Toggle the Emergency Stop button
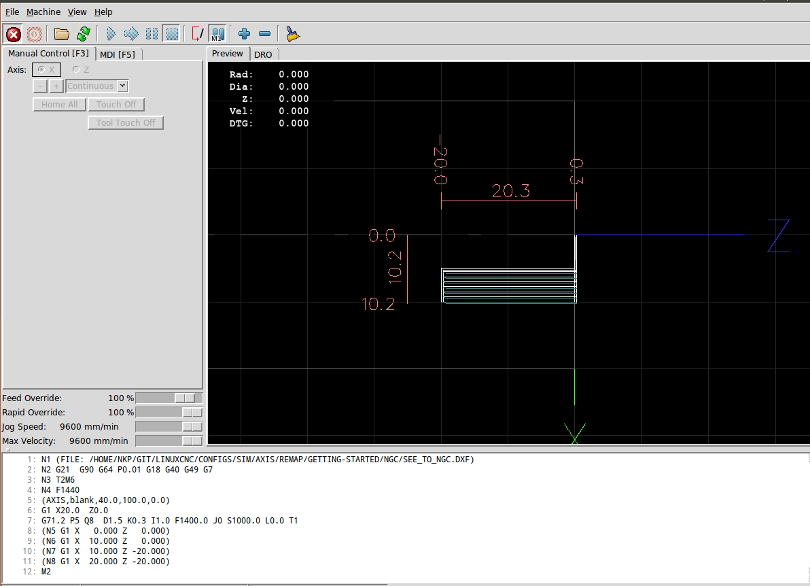The height and width of the screenshot is (586, 810). tap(14, 33)
